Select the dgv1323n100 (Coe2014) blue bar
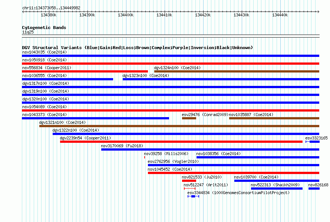This screenshot has width=330, height=222. pos(221,79)
